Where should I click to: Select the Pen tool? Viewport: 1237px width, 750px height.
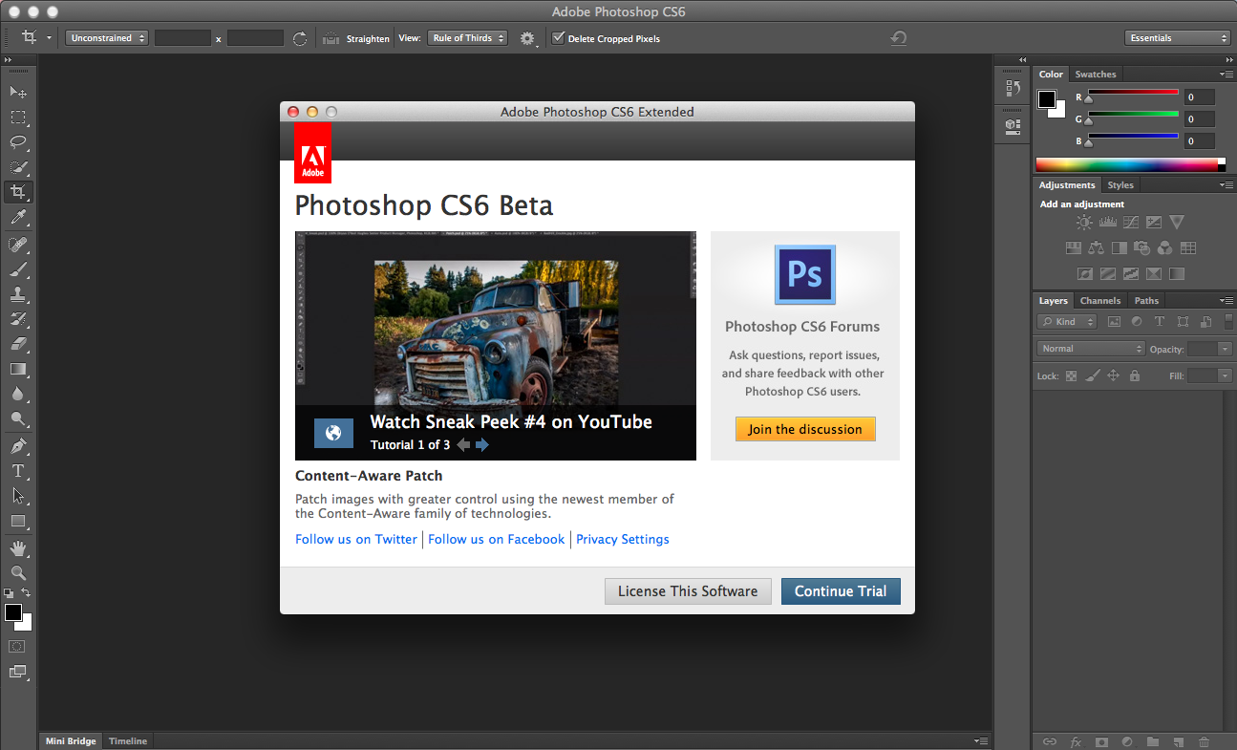(18, 446)
